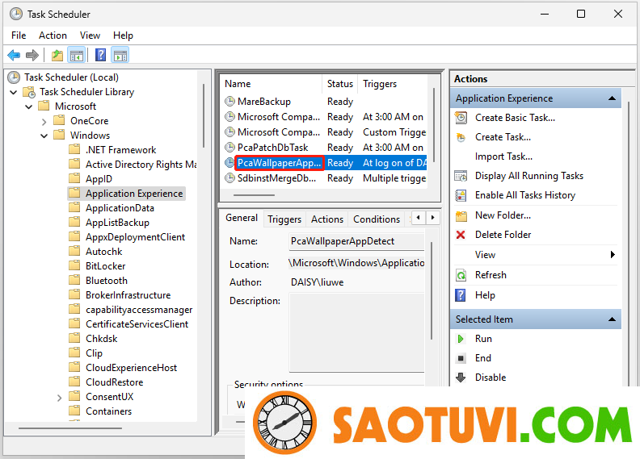Toggle the Show/Hide Console Tree icon
The width and height of the screenshot is (640, 459).
coord(76,55)
